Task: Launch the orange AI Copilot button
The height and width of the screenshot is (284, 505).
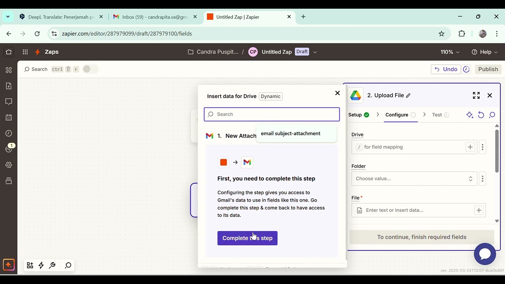Action: 8,265
